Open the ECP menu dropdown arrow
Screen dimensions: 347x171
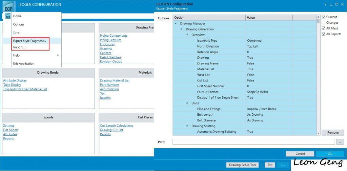15,5
